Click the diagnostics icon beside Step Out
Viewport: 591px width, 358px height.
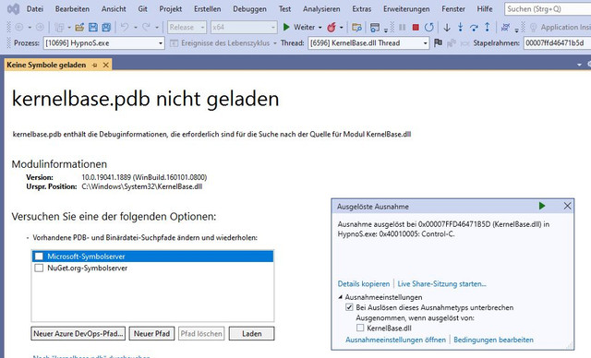(x=506, y=27)
